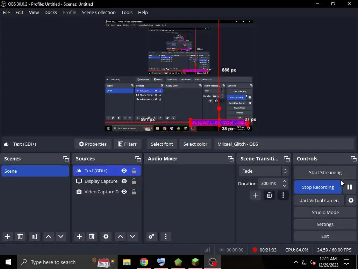Open the Edit menu
The width and height of the screenshot is (358, 269).
[20, 12]
